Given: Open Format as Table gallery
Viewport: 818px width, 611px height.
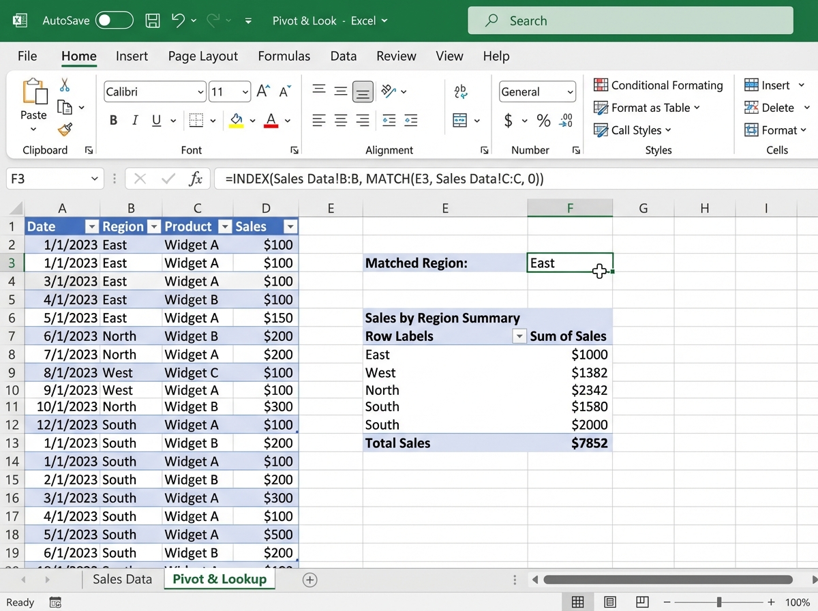Looking at the screenshot, I should 647,108.
